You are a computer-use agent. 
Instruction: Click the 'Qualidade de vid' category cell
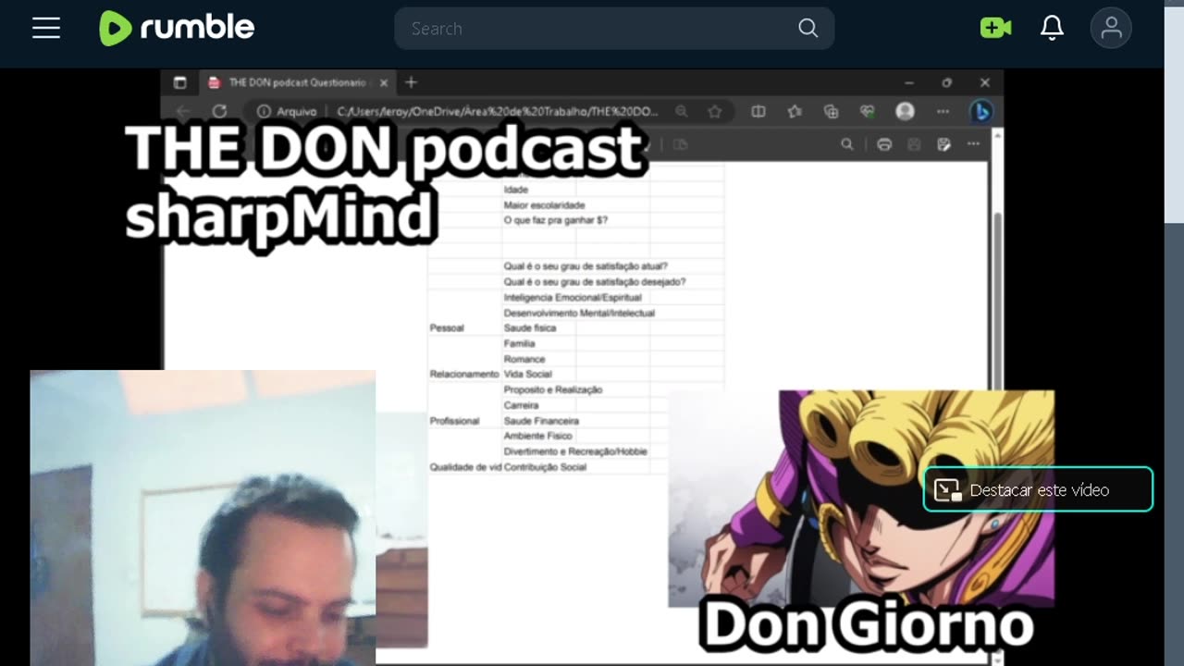click(465, 467)
